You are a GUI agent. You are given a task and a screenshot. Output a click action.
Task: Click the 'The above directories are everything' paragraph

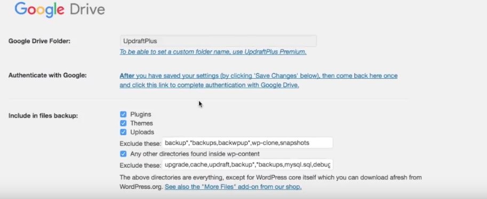pyautogui.click(x=270, y=183)
